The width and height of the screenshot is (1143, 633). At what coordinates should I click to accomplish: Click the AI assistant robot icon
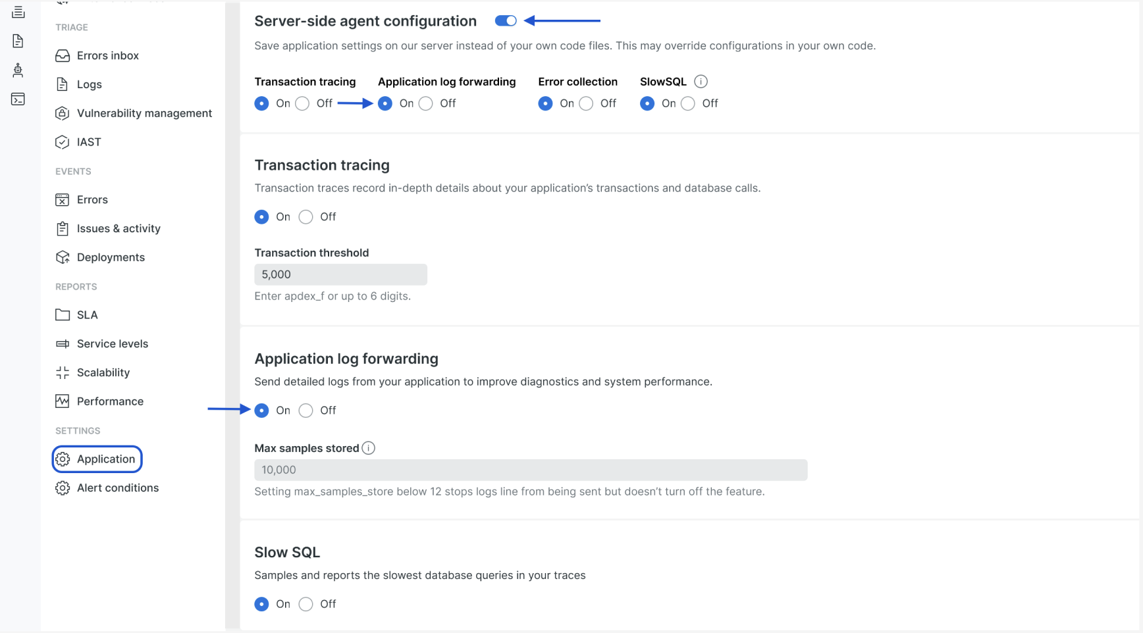click(18, 70)
